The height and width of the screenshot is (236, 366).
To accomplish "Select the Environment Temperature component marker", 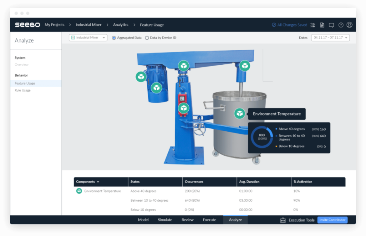I will coord(239,113).
